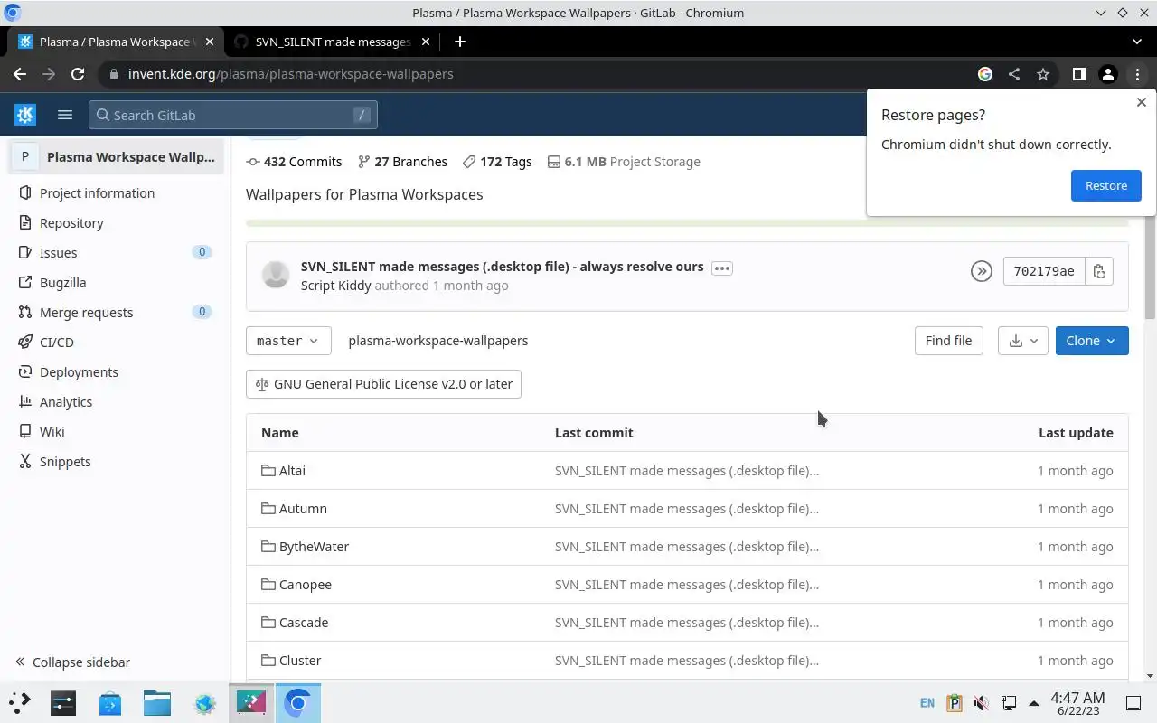
Task: Go back to the previous page
Action: [x=20, y=74]
